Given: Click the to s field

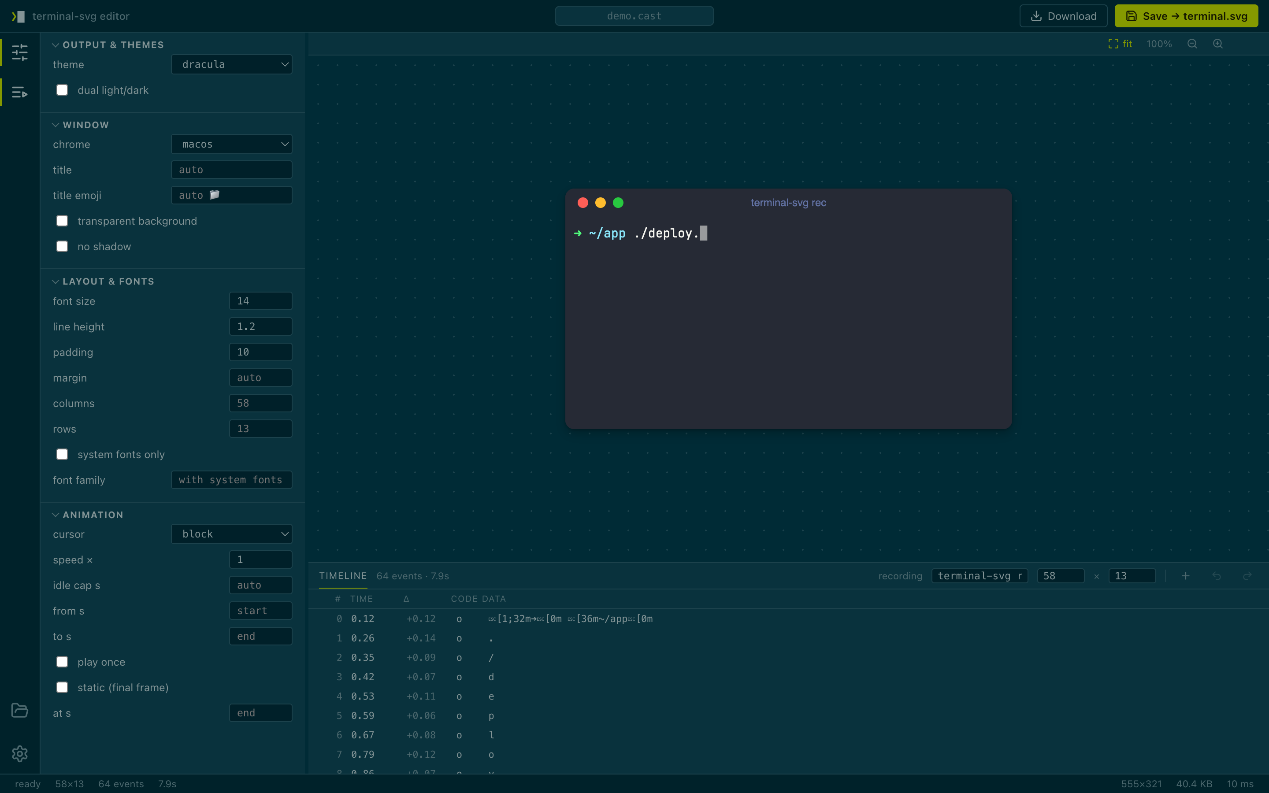Looking at the screenshot, I should [260, 636].
